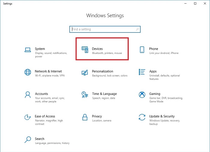The height and width of the screenshot is (152, 210).
Task: Click 'Link your Android, iPhone' description
Action: (x=164, y=53)
